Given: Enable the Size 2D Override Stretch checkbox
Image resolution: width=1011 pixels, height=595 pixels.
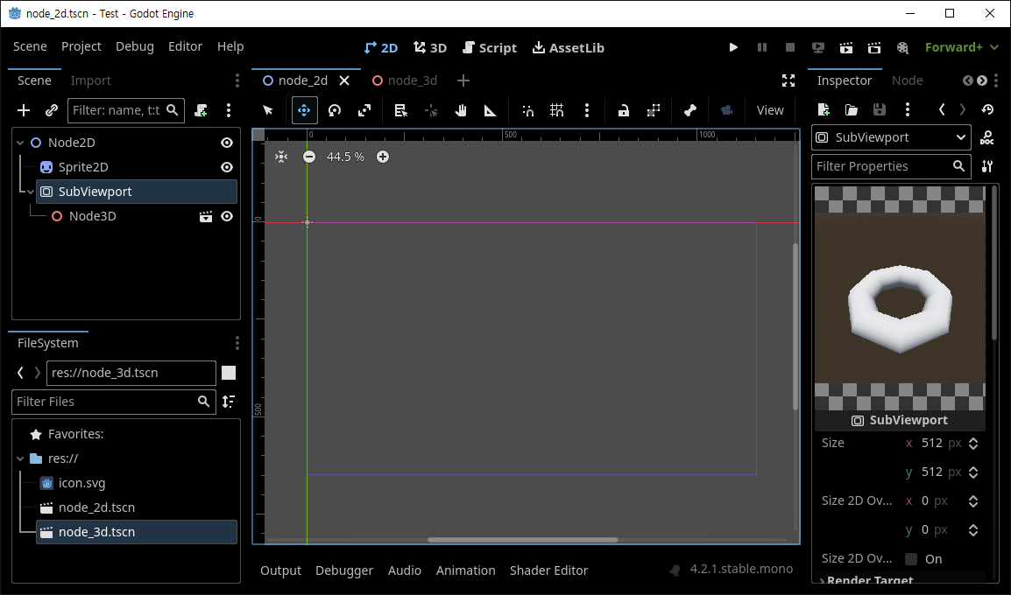Looking at the screenshot, I should (x=911, y=559).
